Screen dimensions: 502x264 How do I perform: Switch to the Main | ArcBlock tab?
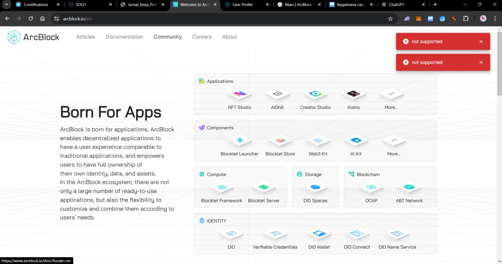(x=299, y=5)
